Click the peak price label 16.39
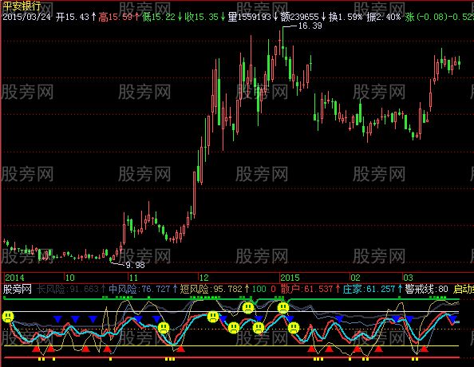 pos(310,26)
